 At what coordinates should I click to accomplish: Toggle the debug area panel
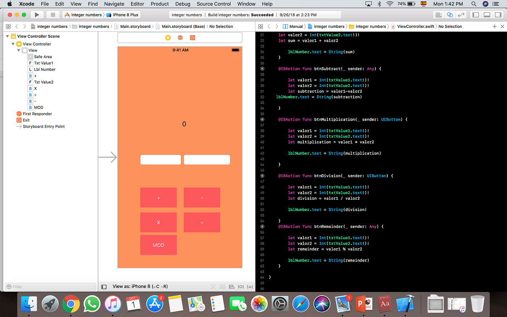[x=487, y=15]
